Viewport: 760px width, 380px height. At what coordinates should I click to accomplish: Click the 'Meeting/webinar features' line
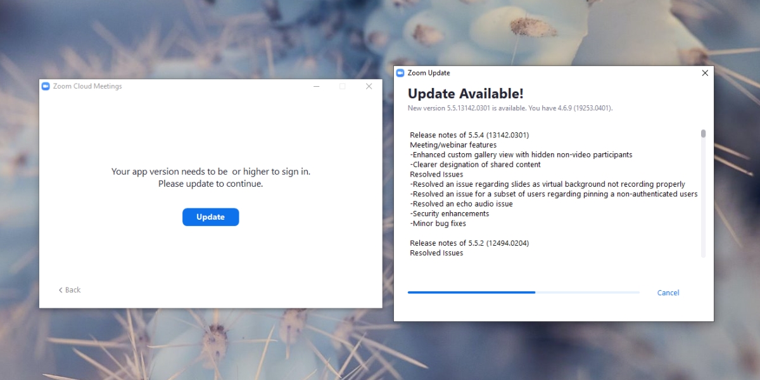(x=453, y=145)
